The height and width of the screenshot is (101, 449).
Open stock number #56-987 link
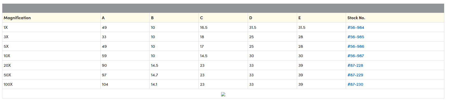pyautogui.click(x=356, y=56)
